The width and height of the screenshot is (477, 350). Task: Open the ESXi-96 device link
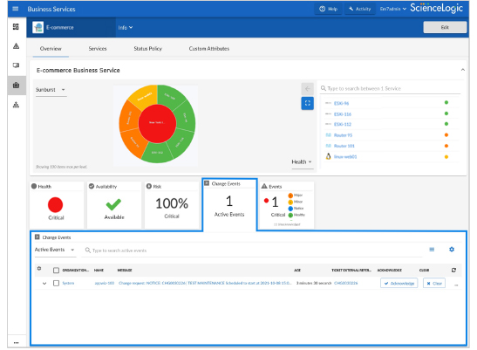click(x=341, y=103)
